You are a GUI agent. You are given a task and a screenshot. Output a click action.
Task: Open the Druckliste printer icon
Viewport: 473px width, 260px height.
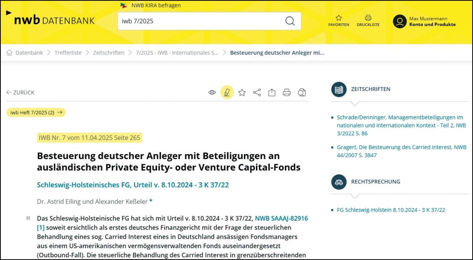click(x=368, y=18)
